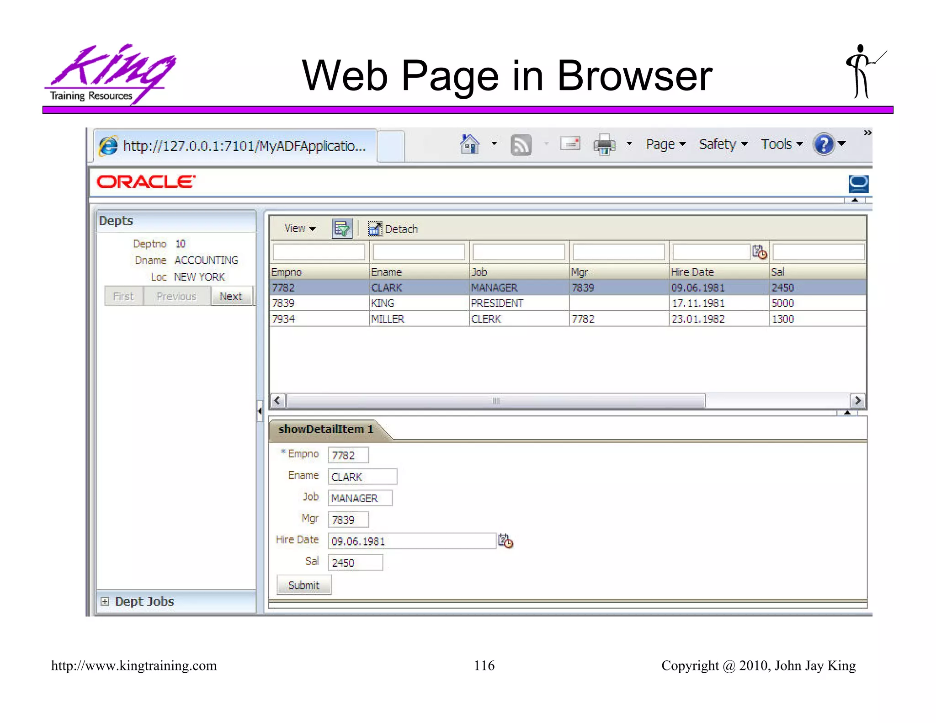Click Next to show next department
936x723 pixels.
point(231,296)
